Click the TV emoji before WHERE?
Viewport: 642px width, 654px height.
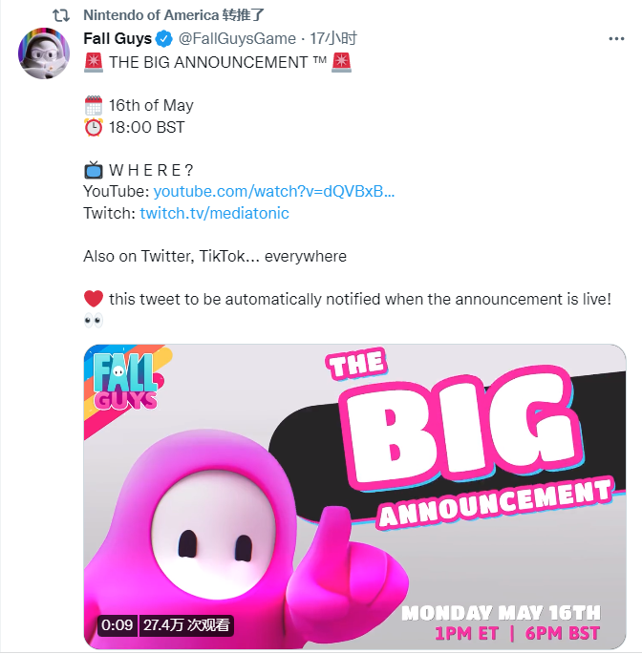tap(94, 171)
